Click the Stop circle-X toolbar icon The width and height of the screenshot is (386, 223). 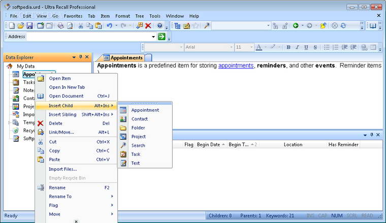(x=334, y=25)
